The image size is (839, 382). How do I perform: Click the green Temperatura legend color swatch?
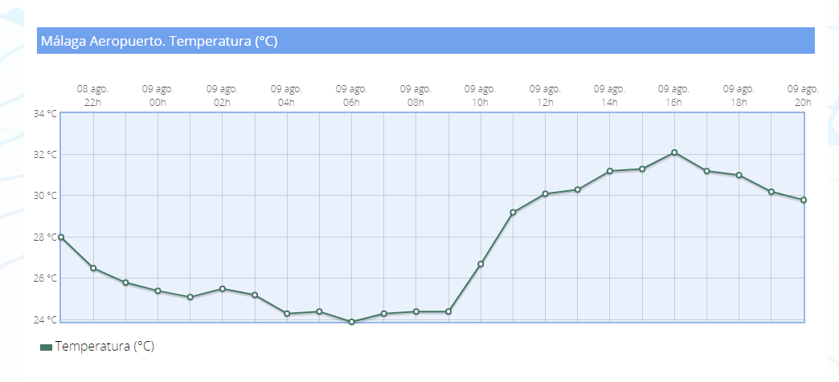(46, 347)
